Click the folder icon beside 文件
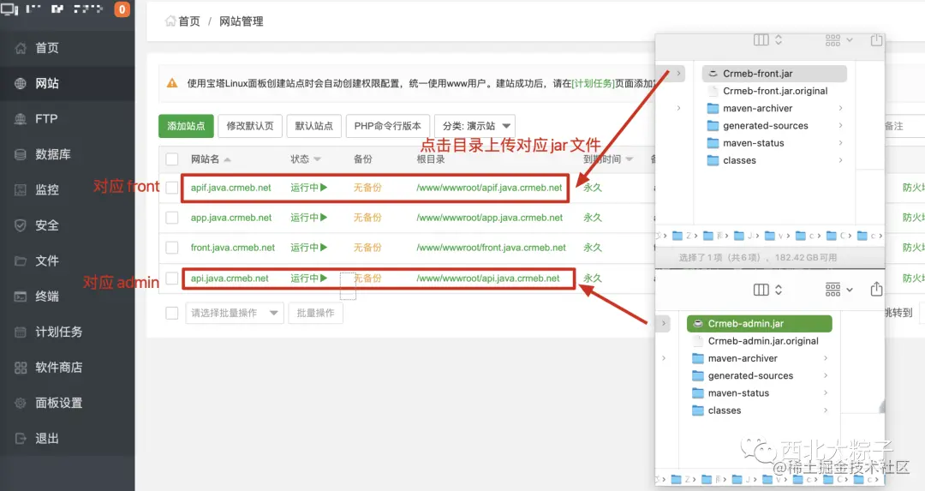 click(20, 260)
